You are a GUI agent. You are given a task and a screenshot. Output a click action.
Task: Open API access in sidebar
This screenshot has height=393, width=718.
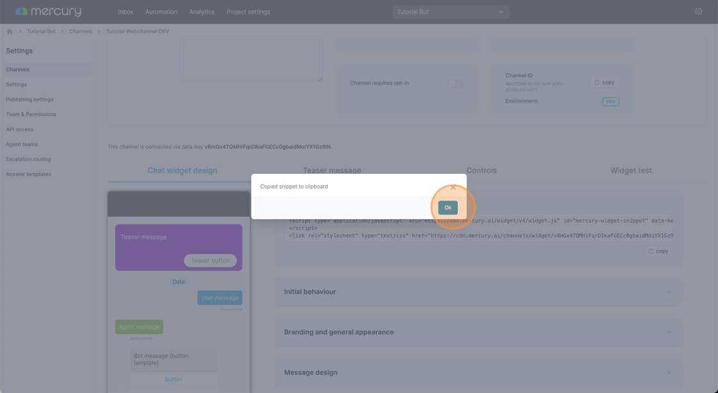point(20,129)
